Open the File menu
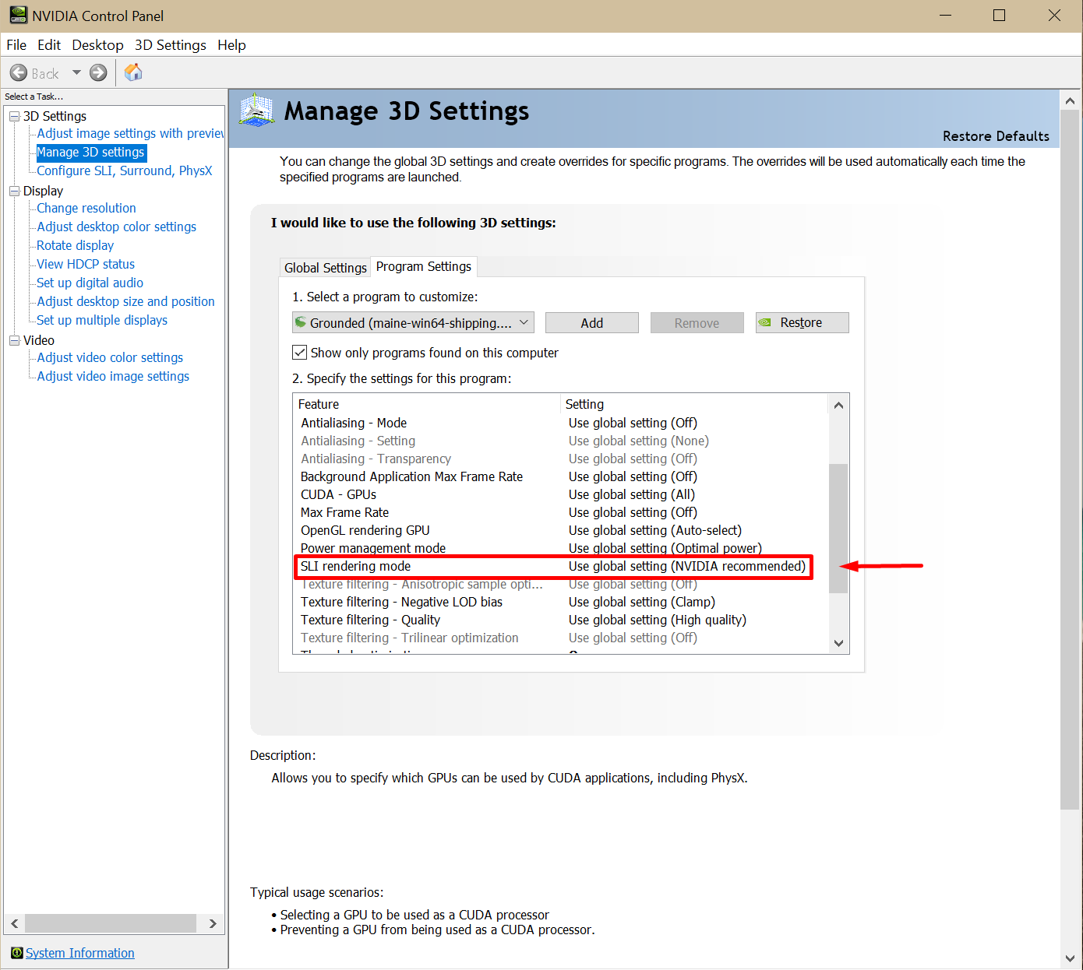This screenshot has height=970, width=1083. (x=16, y=45)
